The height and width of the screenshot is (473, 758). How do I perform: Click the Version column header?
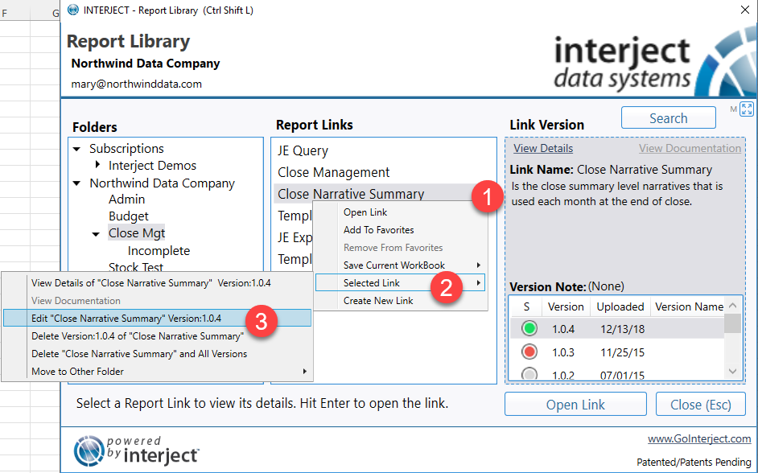(x=566, y=306)
